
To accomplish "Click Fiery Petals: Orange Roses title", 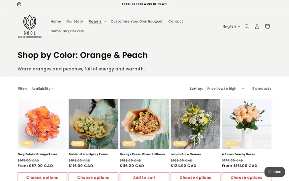I will pyautogui.click(x=37, y=154).
